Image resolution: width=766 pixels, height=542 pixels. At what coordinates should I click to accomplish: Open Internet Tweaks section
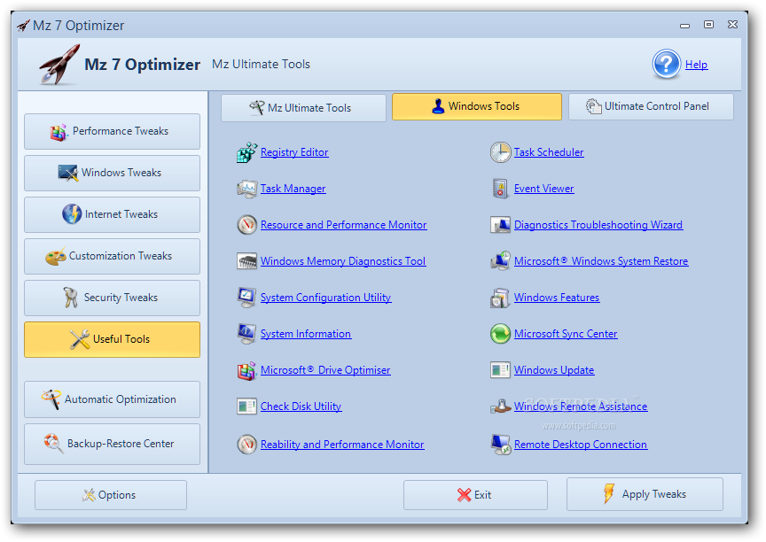coord(112,214)
